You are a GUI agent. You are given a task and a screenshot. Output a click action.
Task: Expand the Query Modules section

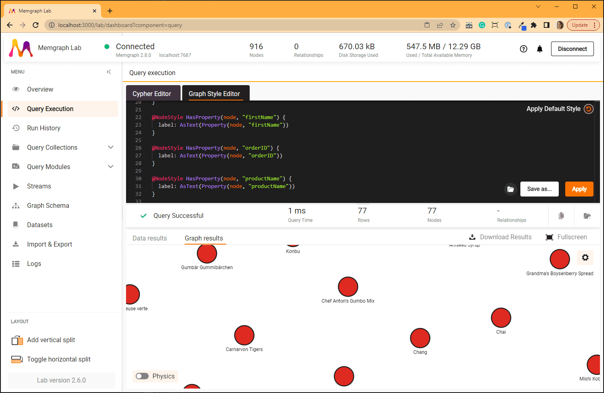111,166
